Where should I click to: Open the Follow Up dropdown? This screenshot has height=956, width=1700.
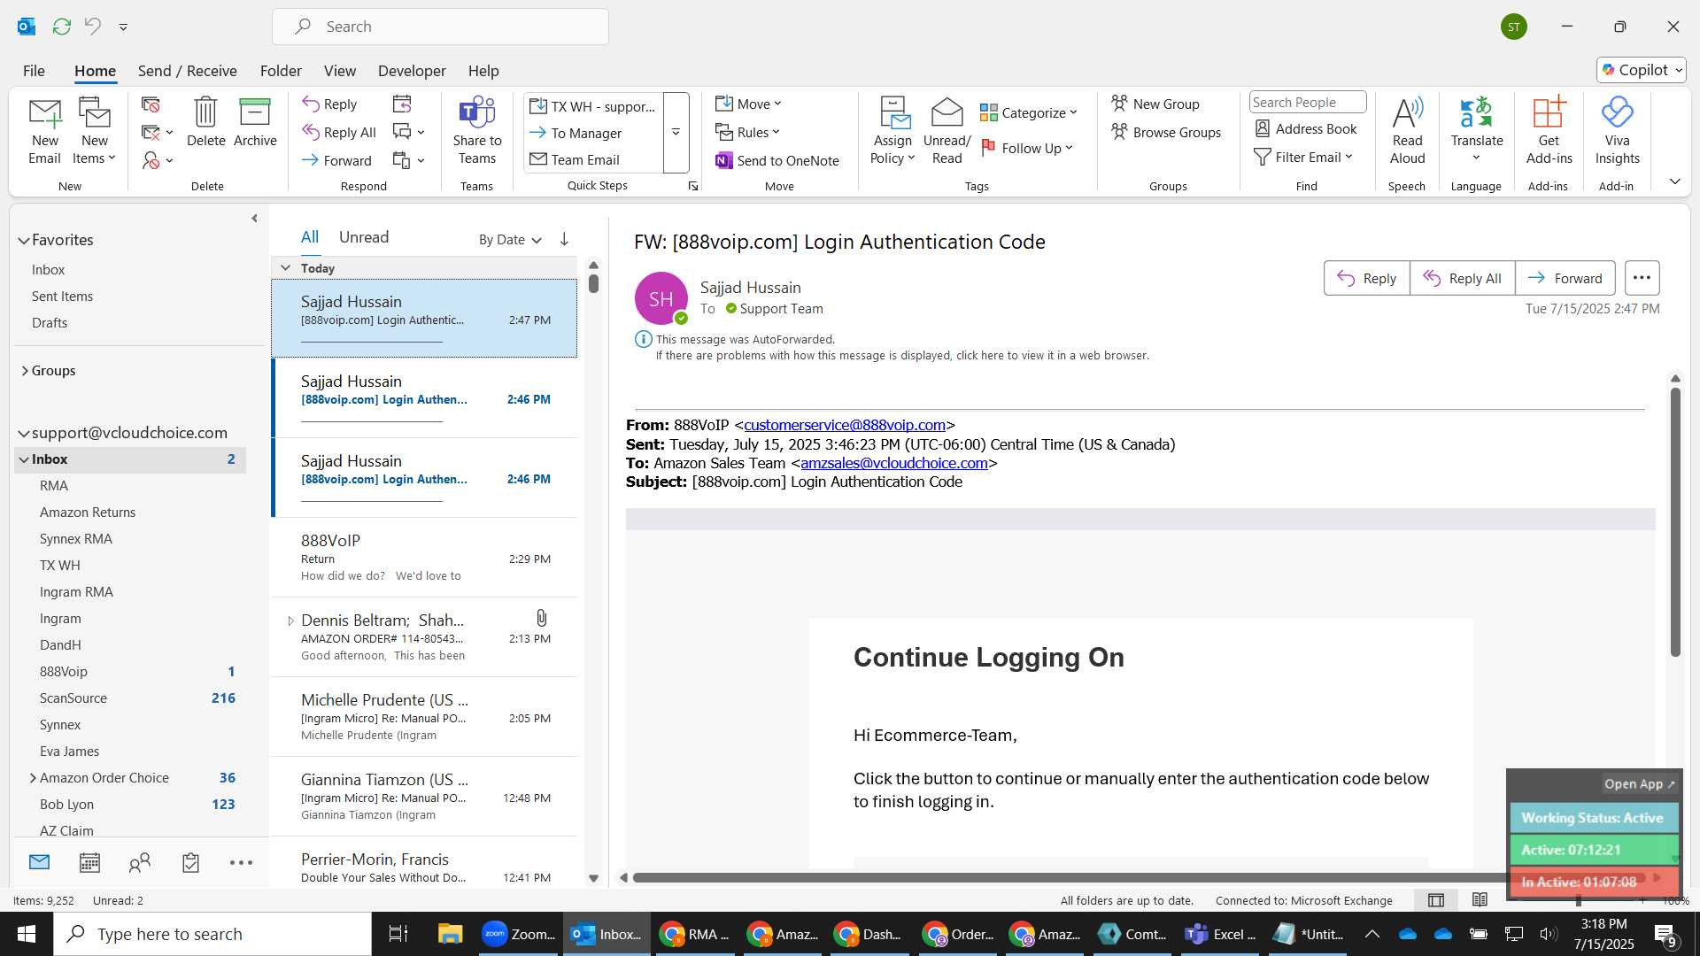[x=1027, y=148]
